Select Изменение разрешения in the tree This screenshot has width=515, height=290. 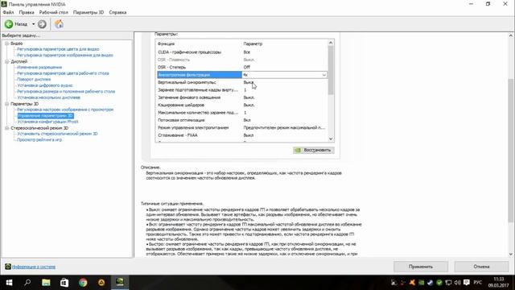39,67
